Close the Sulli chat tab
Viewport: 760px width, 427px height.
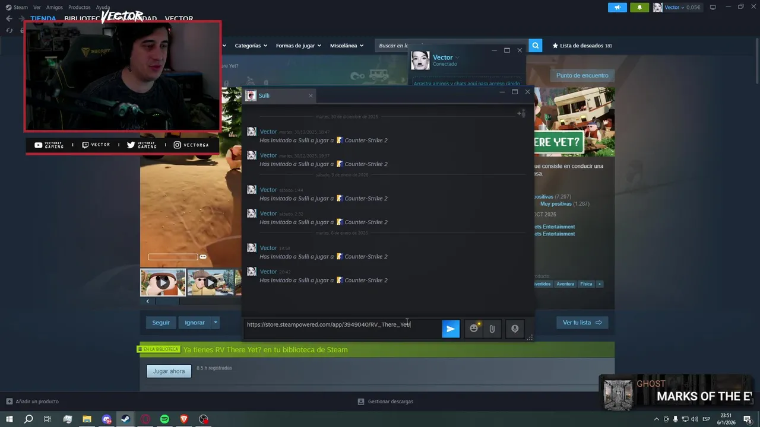(x=310, y=95)
